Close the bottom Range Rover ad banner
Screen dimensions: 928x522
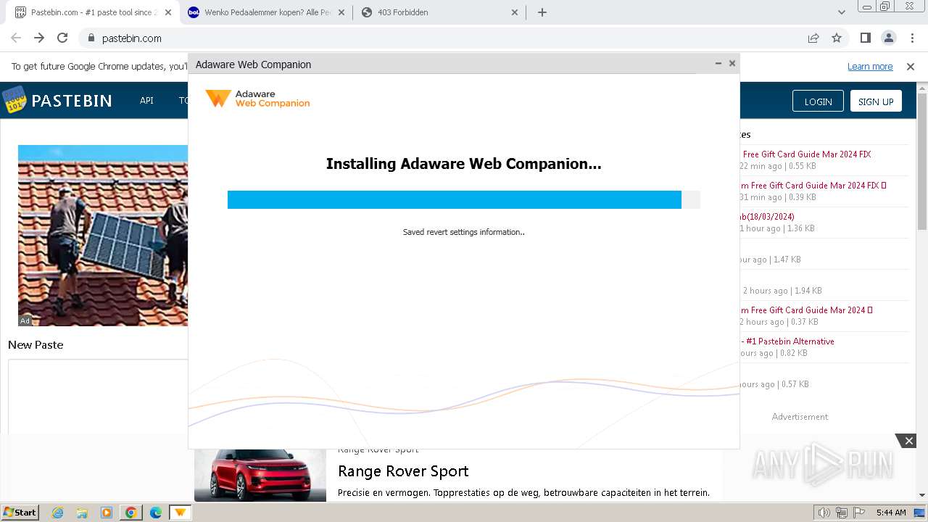pyautogui.click(x=908, y=440)
